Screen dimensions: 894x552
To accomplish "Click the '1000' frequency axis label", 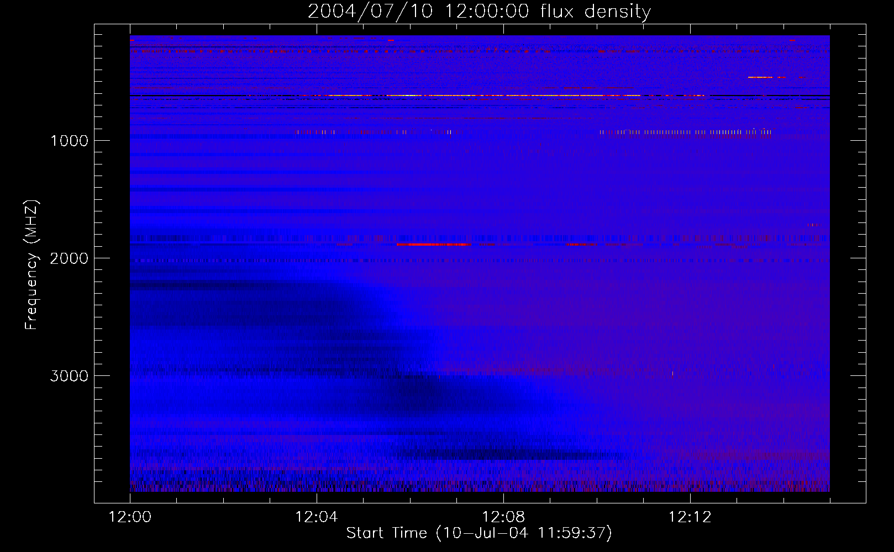I will coord(69,141).
